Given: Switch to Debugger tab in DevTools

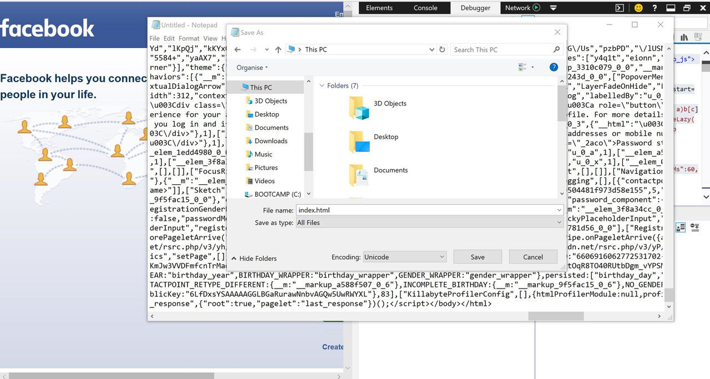Looking at the screenshot, I should tap(475, 8).
